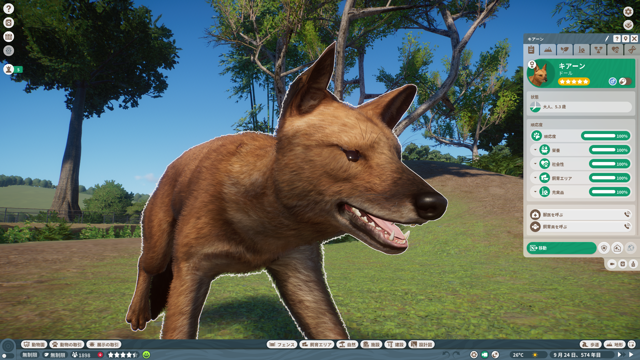
Task: Click the 充実品 enrichment icon
Action: 545,192
